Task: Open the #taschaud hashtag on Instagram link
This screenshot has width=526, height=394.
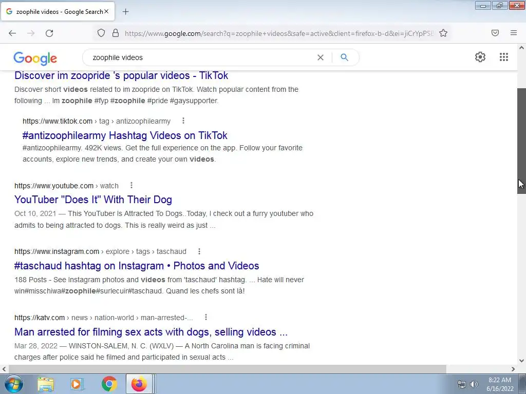Action: tap(137, 266)
